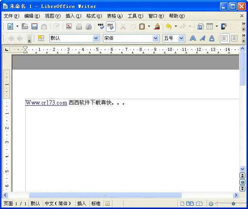This screenshot has height=209, width=248.
Task: Toggle Italic formatting
Action: (x=202, y=38)
